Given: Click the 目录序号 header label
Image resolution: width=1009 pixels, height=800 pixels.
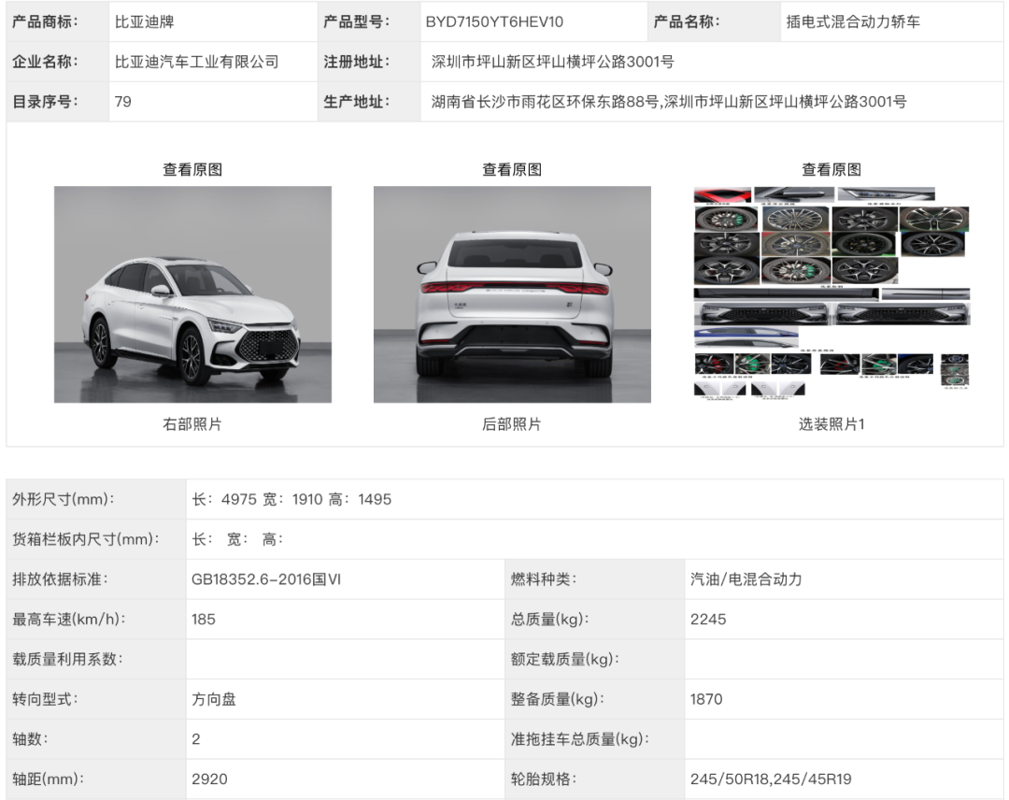Looking at the screenshot, I should pos(45,102).
